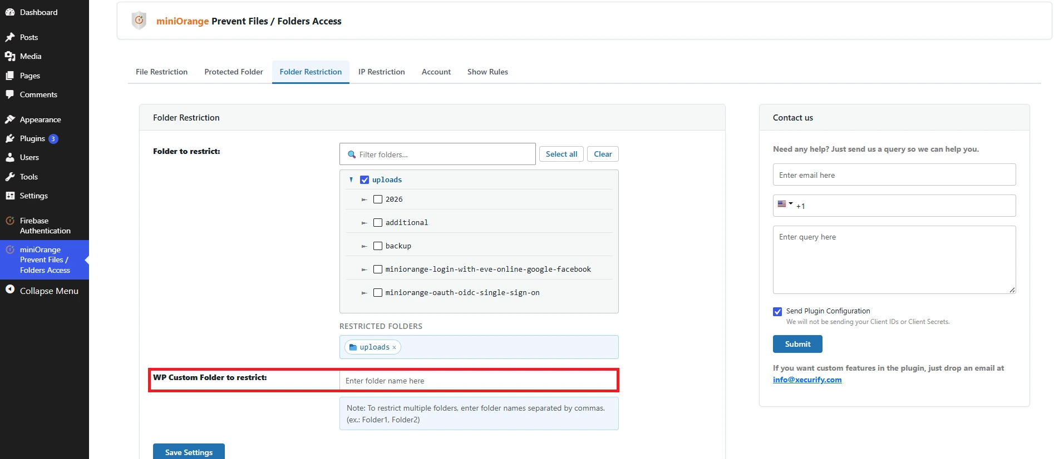Image resolution: width=1054 pixels, height=459 pixels.
Task: Click the Save Settings button
Action: 189,452
